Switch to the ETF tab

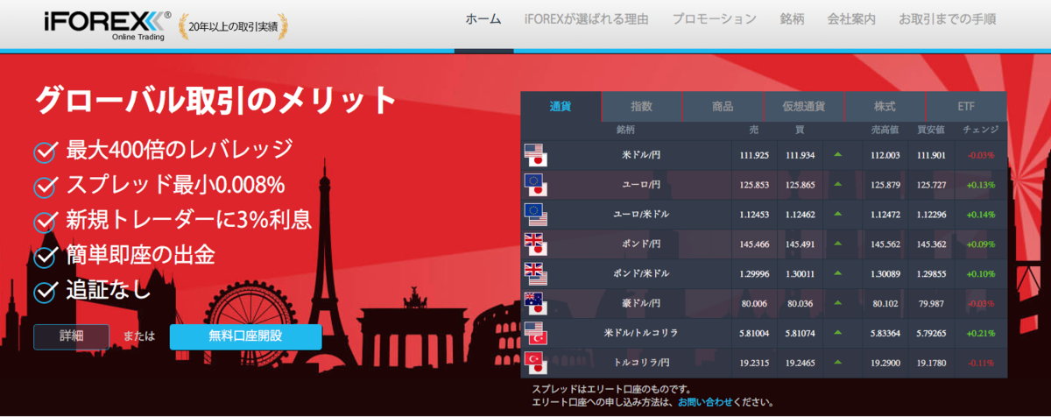pos(966,106)
